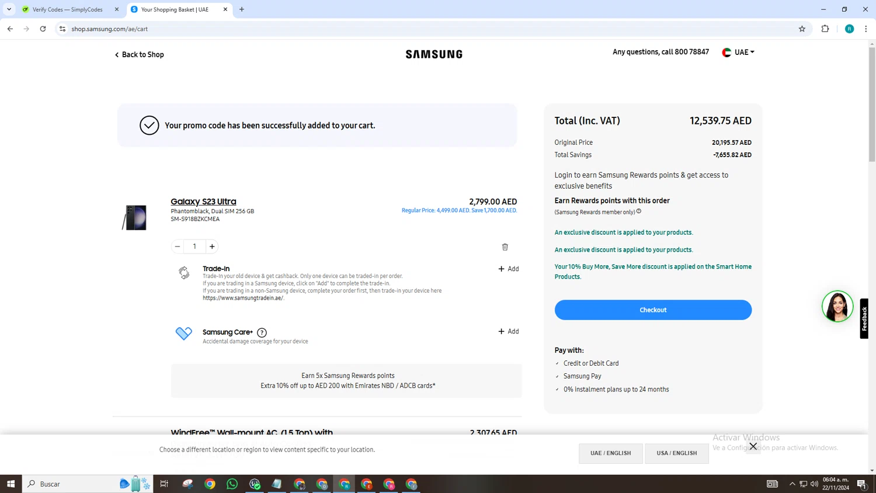This screenshot has width=876, height=493.
Task: Open the notification center icon
Action: (x=862, y=484)
